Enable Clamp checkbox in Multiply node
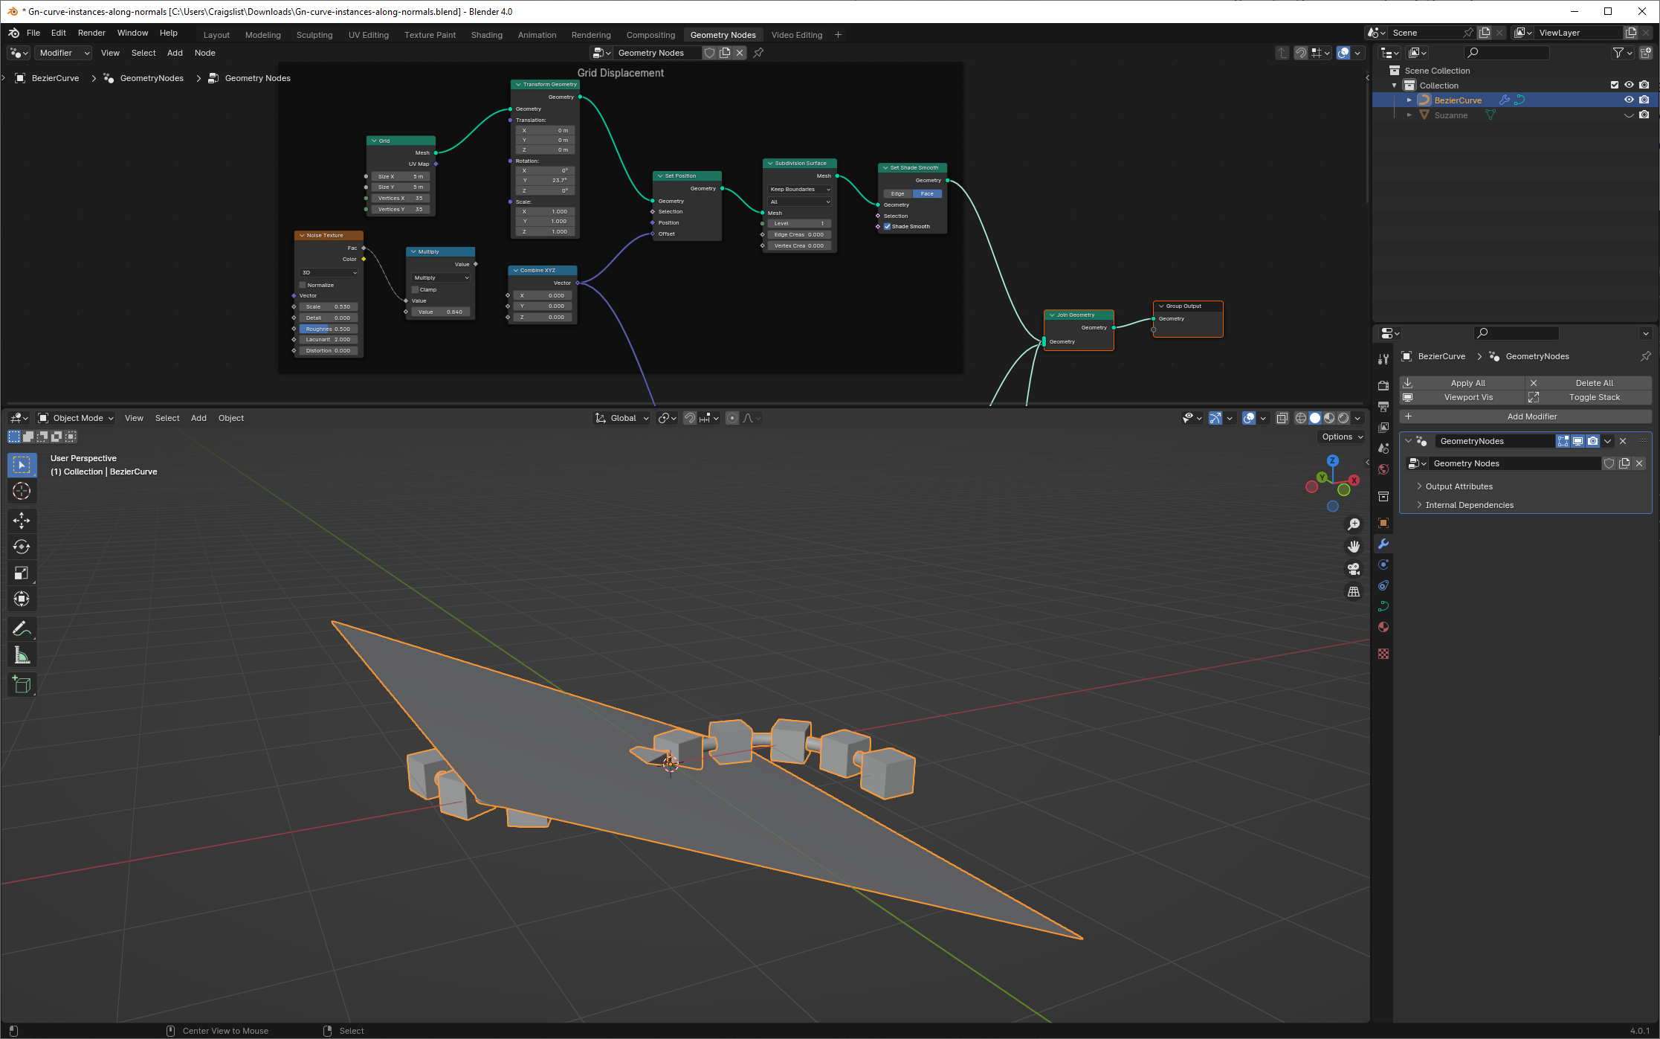Viewport: 1660px width, 1039px height. point(416,289)
